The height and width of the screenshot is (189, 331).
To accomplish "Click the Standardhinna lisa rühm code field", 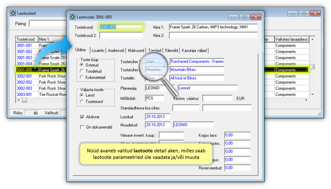I will [186, 108].
